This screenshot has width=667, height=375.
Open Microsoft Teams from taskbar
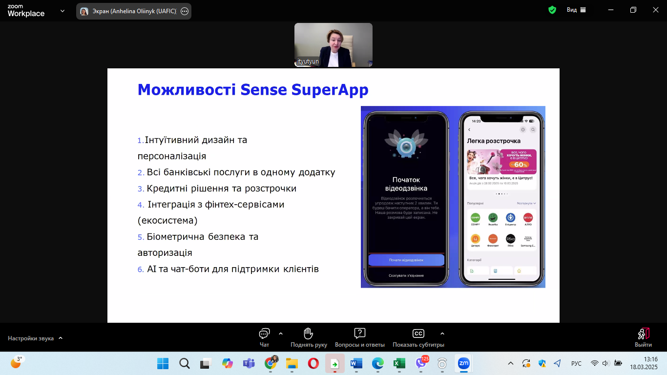(249, 363)
